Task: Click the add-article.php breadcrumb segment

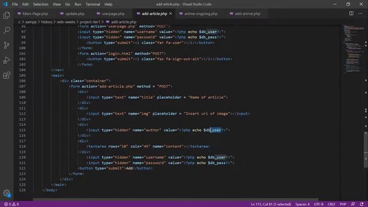Action: click(124, 22)
